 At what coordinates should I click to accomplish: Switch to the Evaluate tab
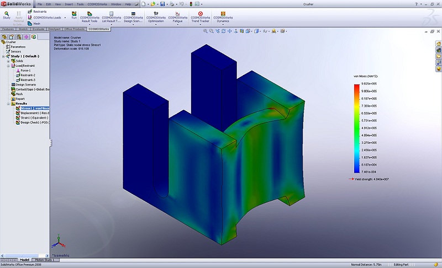(38, 28)
